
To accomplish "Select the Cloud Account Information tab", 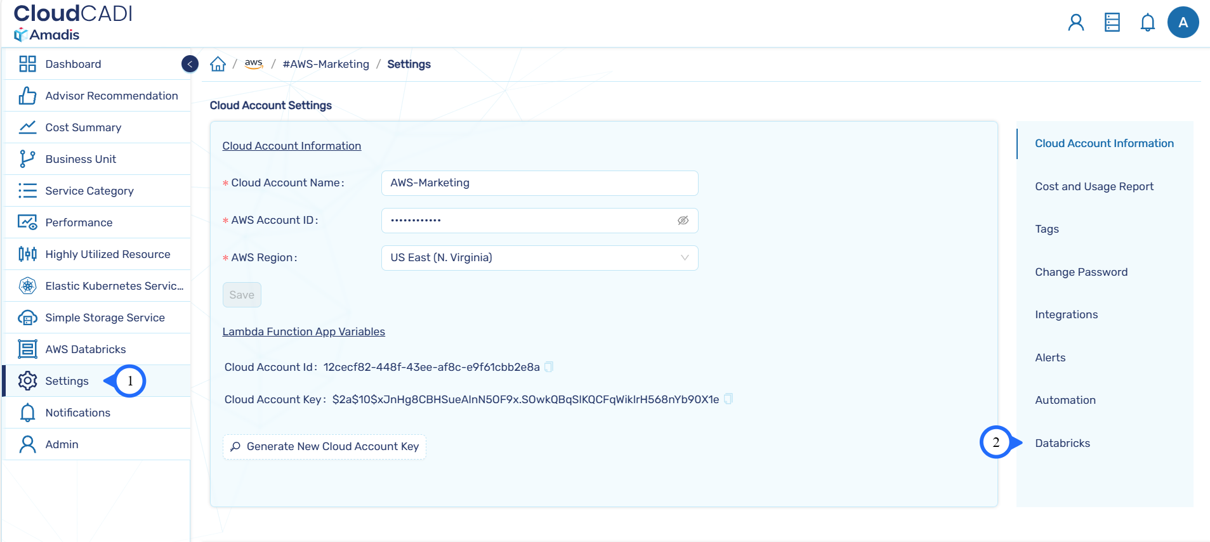I will point(1105,143).
